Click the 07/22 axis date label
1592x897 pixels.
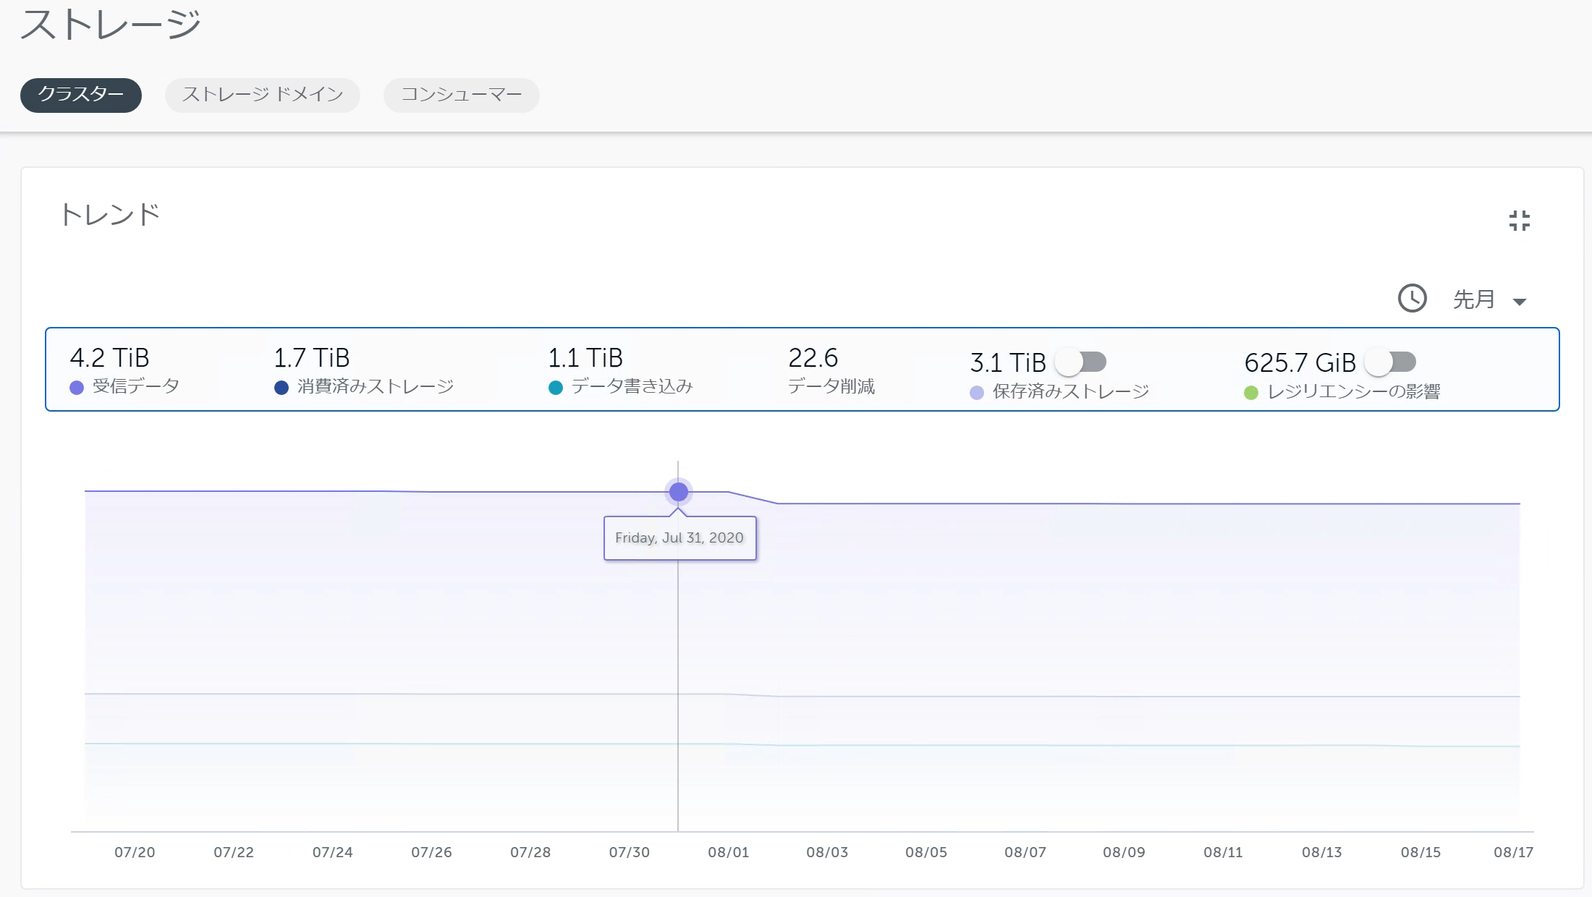point(234,852)
